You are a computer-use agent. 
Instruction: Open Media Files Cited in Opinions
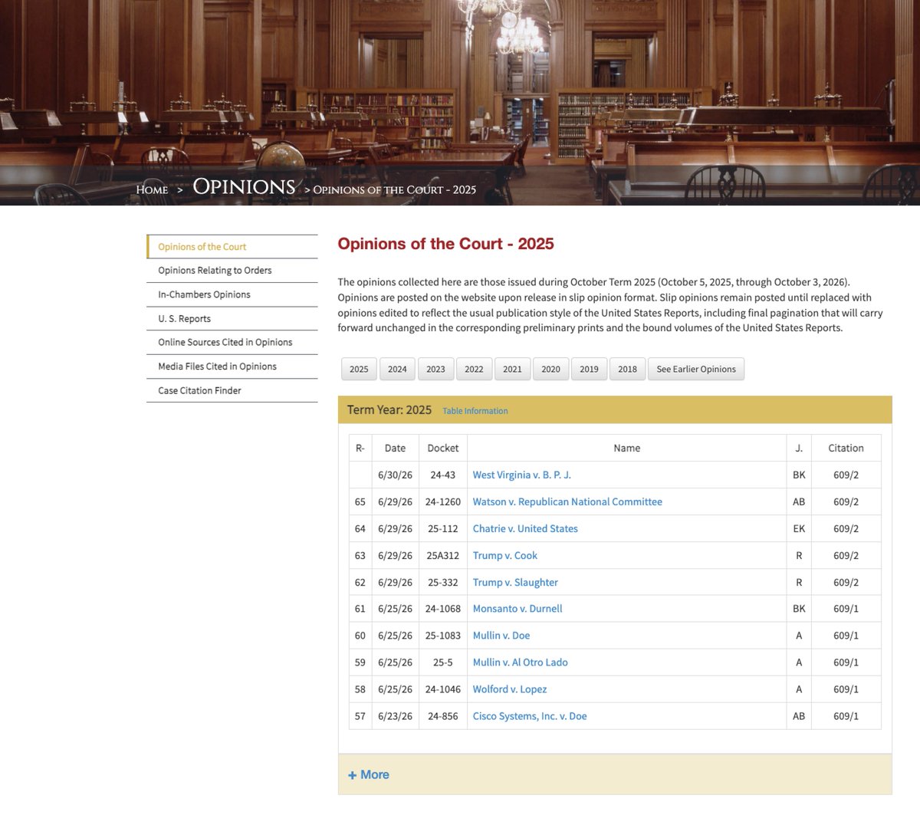pos(232,366)
